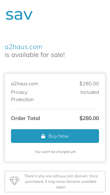Click the word Protection under Privacy

[22, 100]
